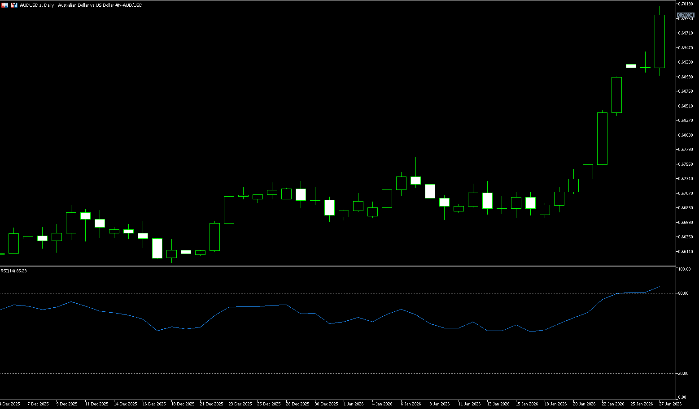Click the AUDUSD.s Daily chart title
Viewport: 699px width, 409px height.
pos(81,5)
